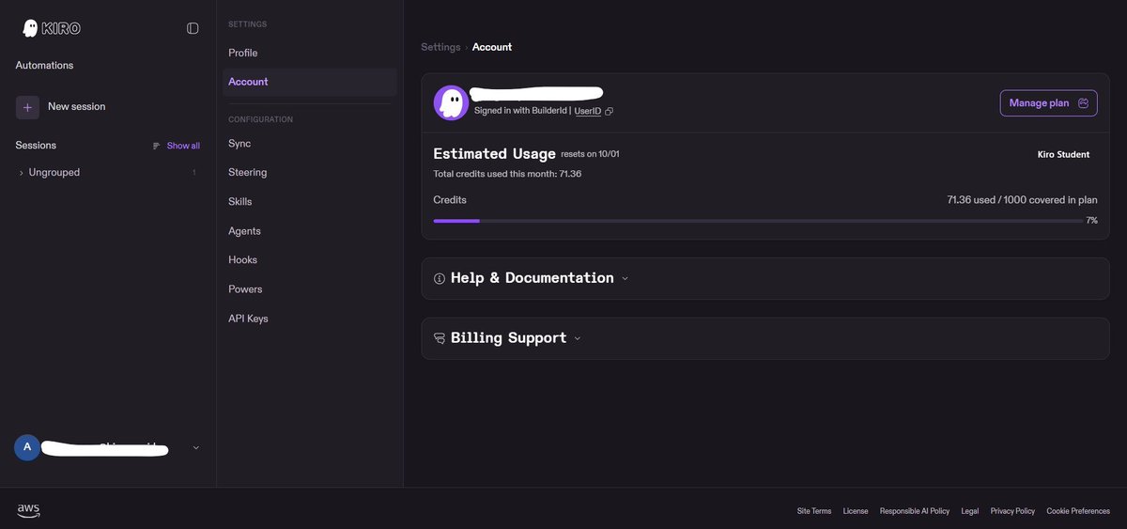The width and height of the screenshot is (1127, 529).
Task: Collapse the sidebar with the panel icon
Action: point(193,28)
